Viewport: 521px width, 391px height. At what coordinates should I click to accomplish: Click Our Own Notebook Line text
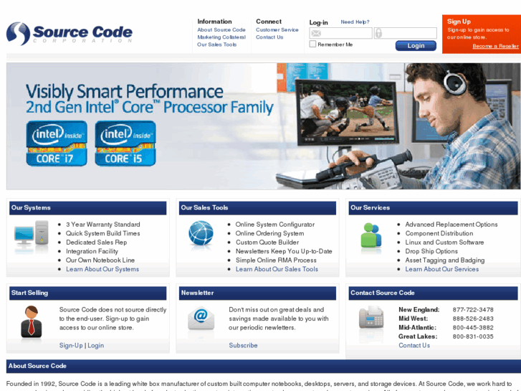coord(100,260)
